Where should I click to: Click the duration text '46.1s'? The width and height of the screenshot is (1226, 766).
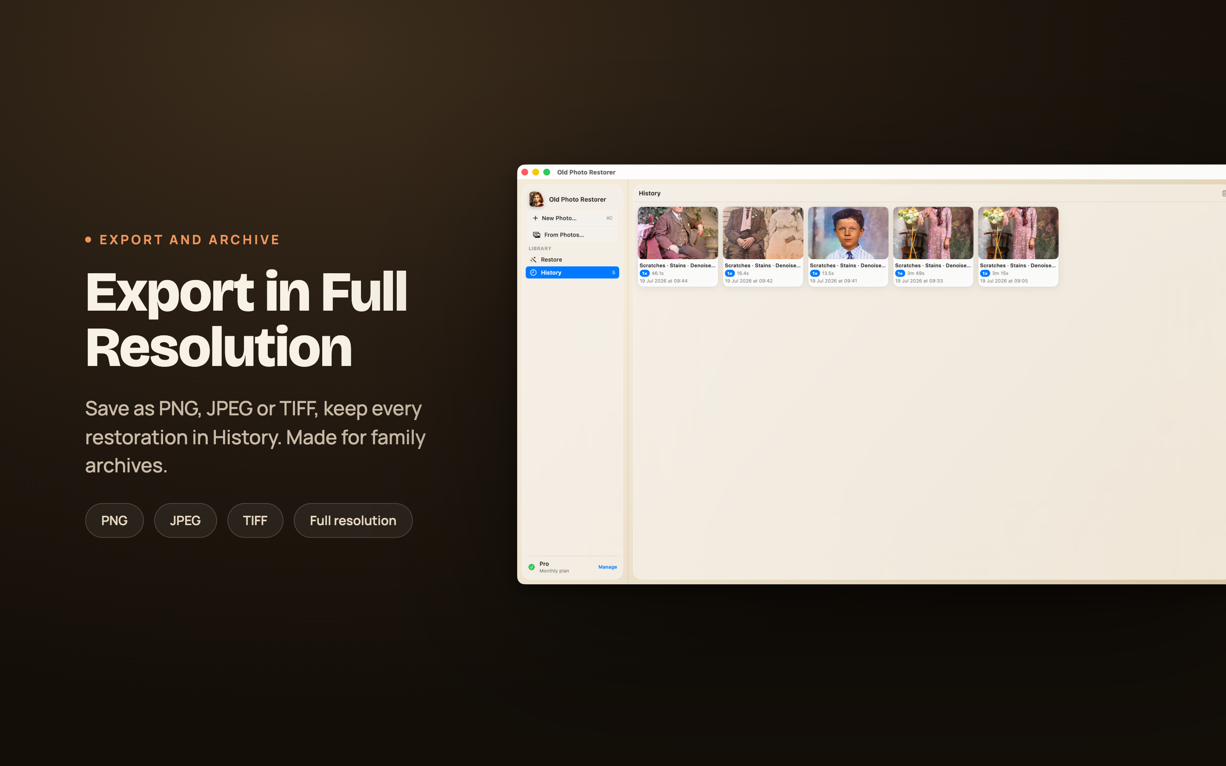[658, 274]
